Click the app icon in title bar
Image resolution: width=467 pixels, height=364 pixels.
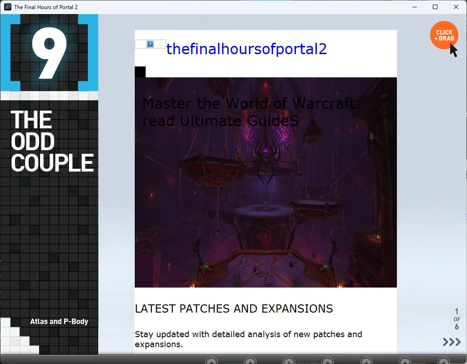coord(7,7)
